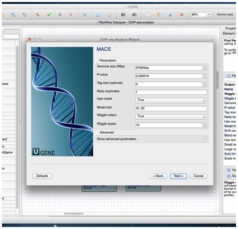
Task: Open the Use model True dropdown
Action: point(171,100)
